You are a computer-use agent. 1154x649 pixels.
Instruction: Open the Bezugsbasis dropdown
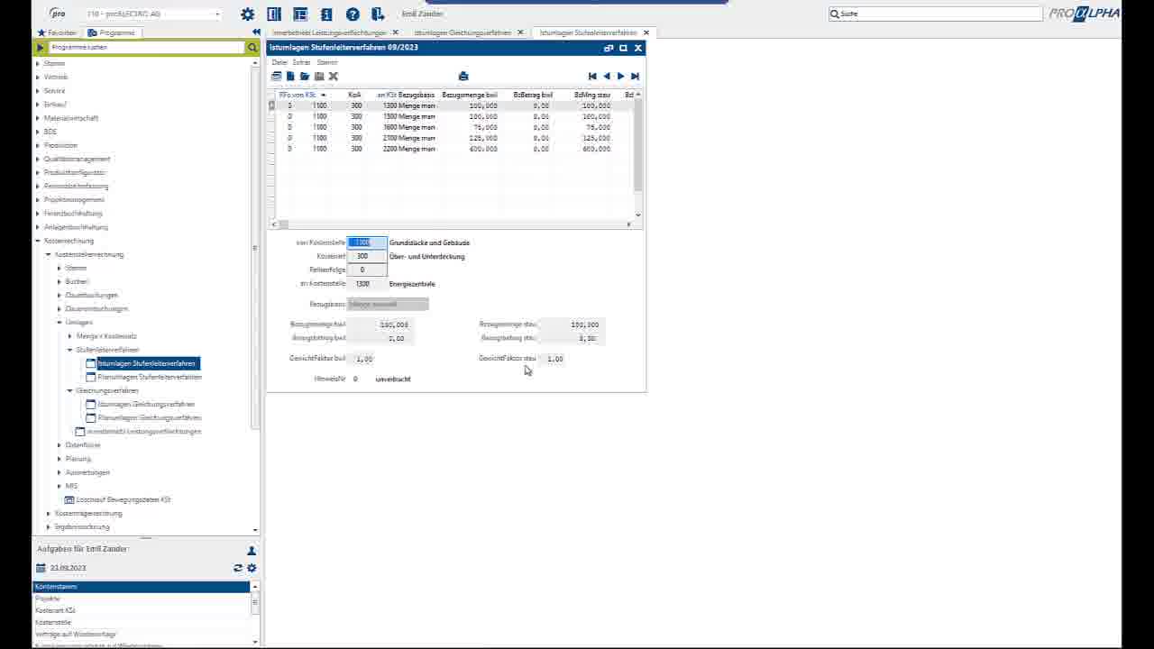[388, 305]
